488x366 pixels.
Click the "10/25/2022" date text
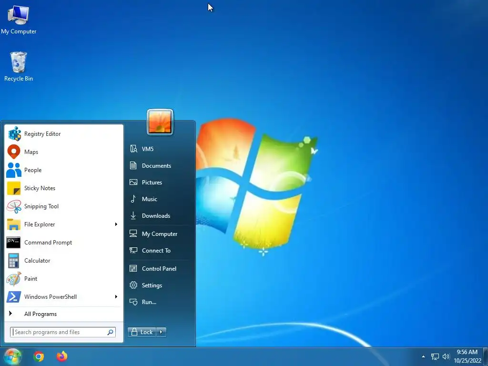(x=468, y=361)
